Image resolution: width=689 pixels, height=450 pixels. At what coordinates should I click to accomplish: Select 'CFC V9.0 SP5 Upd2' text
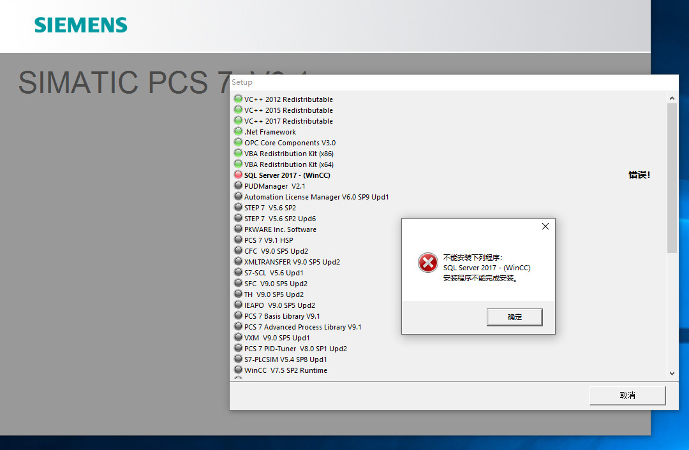(276, 251)
